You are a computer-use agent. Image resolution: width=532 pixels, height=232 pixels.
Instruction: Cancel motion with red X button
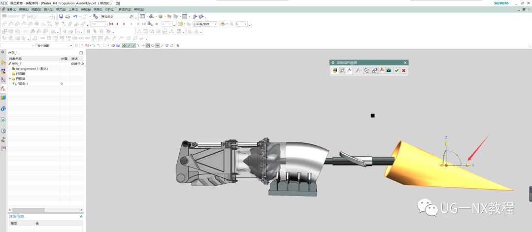403,70
